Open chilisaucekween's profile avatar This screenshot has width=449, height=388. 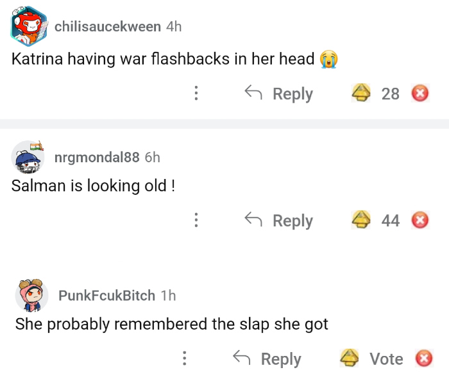click(x=29, y=26)
